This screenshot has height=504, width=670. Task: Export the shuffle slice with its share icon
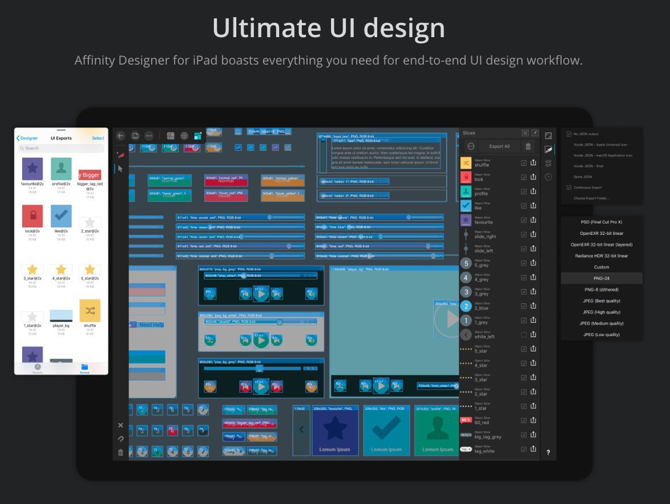[x=533, y=163]
